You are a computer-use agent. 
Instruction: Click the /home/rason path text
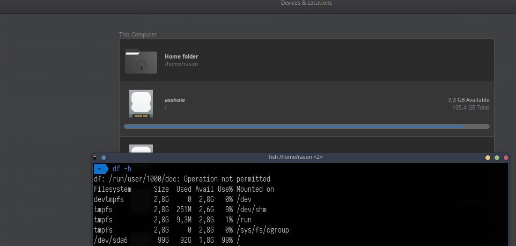[x=181, y=64]
